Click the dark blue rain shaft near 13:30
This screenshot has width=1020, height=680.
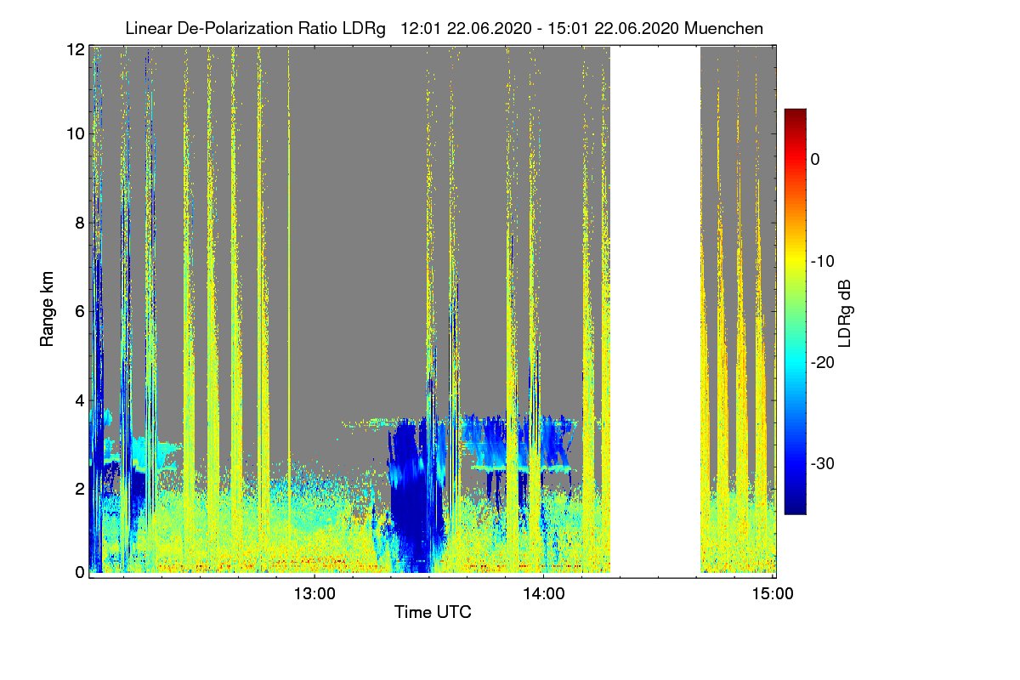416,493
